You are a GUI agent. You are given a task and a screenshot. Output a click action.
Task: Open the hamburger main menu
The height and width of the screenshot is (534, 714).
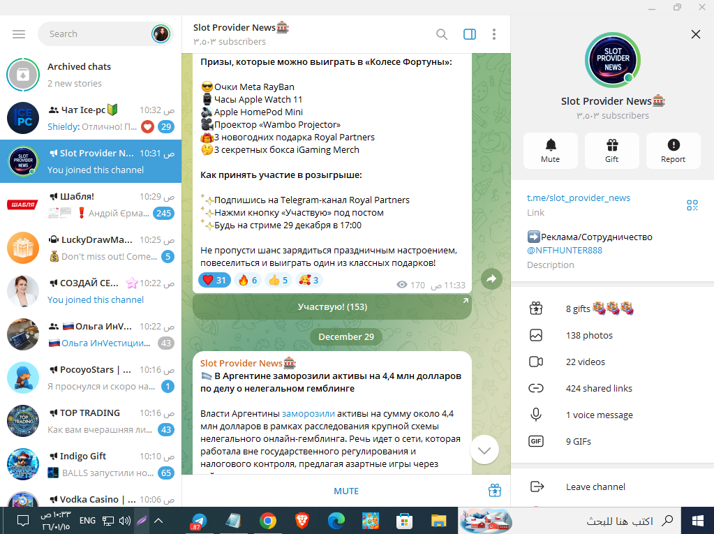19,34
